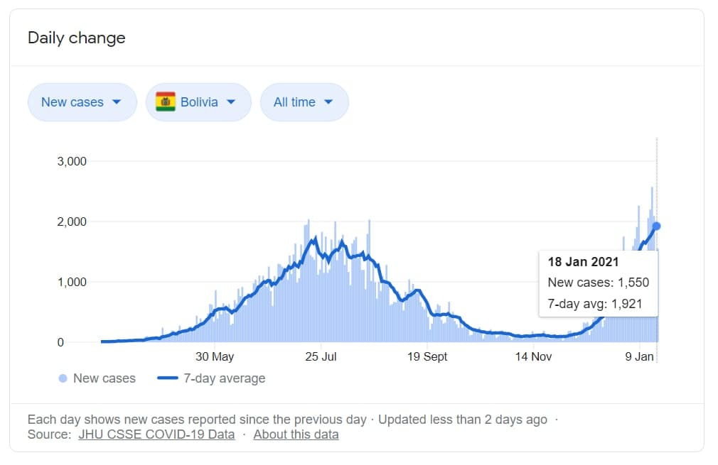
Task: Click the Bolivia flag icon
Action: coord(166,102)
